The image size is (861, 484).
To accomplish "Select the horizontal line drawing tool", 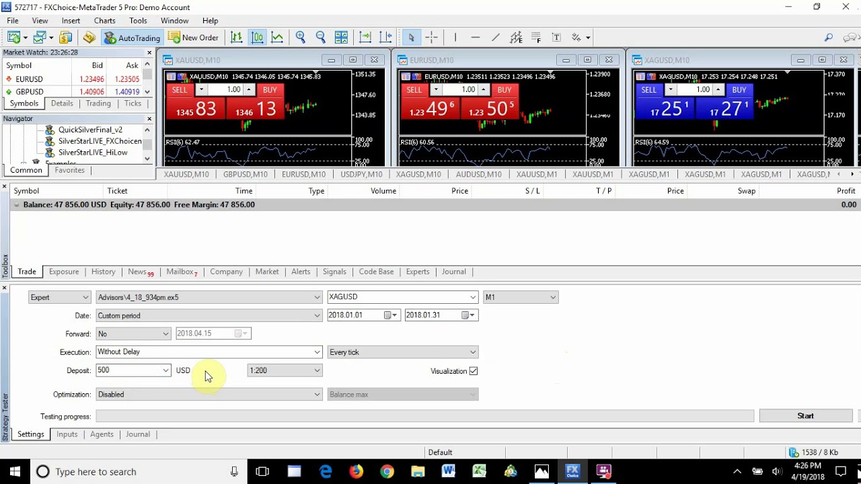I will point(476,38).
